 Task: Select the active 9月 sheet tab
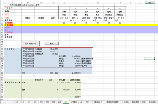tap(66, 102)
